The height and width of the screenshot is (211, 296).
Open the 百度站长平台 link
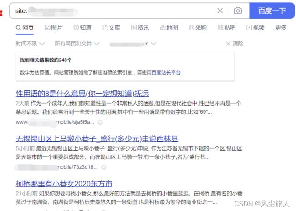166,73
